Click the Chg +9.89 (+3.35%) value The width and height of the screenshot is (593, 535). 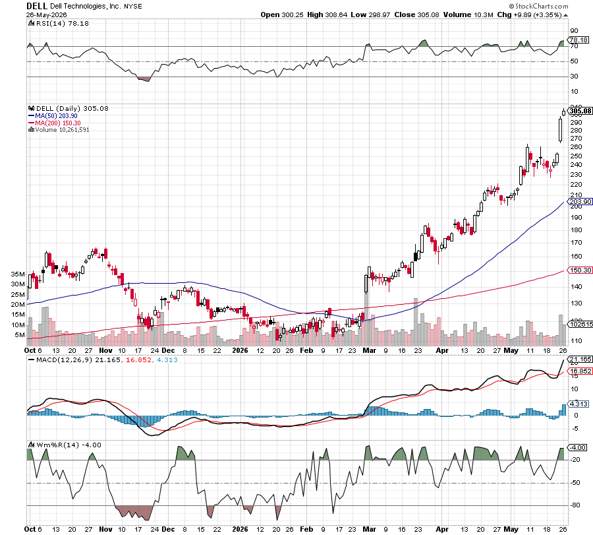point(530,15)
